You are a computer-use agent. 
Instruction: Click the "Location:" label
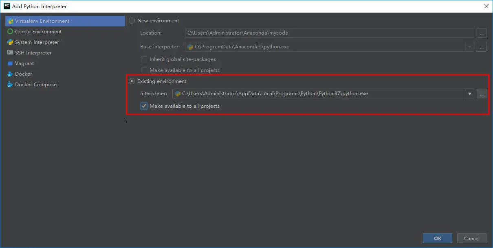click(x=151, y=33)
